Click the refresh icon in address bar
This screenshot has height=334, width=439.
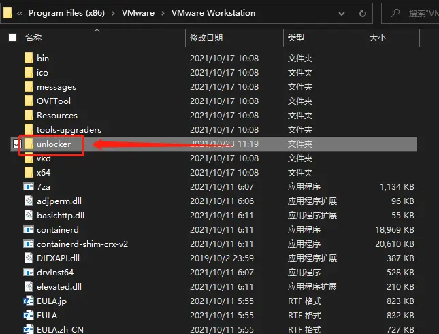click(x=363, y=13)
